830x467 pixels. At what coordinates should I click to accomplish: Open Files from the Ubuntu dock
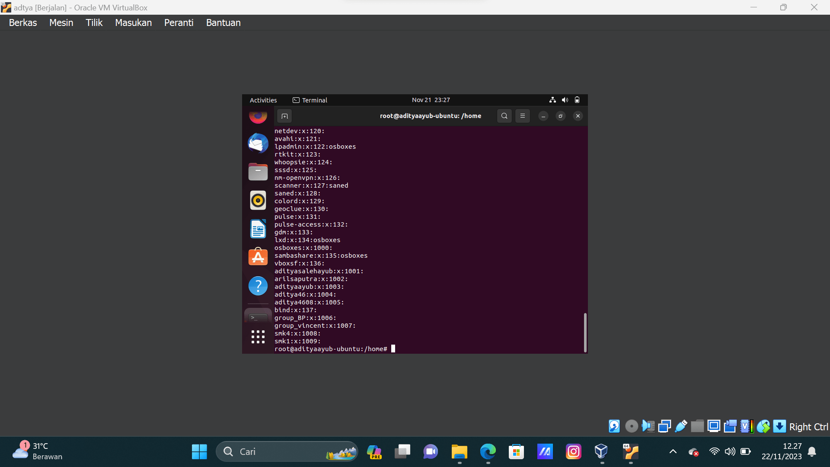tap(258, 172)
